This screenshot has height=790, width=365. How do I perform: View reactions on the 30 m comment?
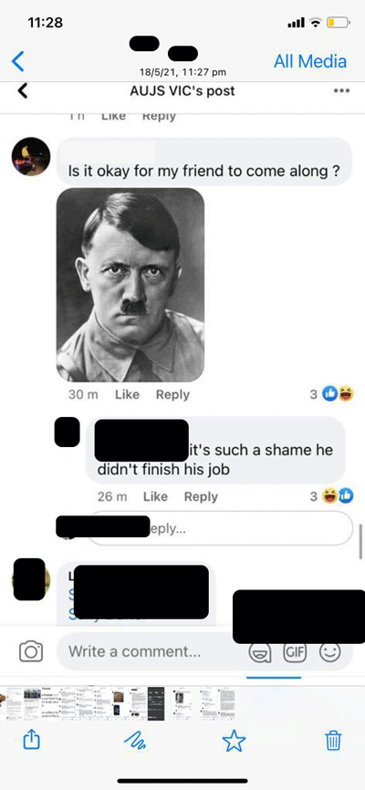pos(332,394)
